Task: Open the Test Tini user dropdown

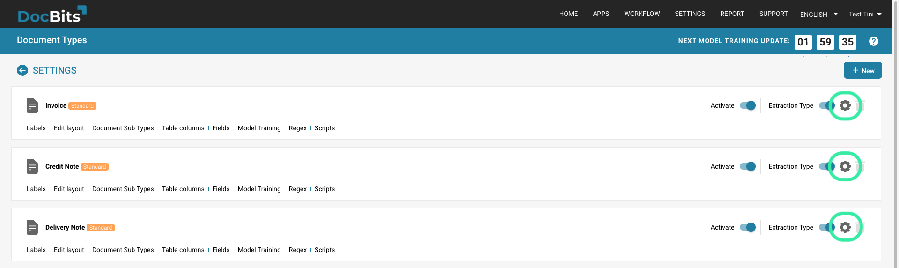Action: coord(865,14)
